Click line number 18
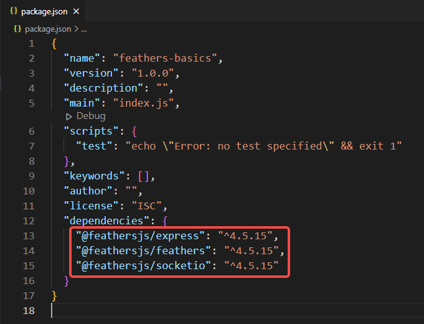This screenshot has height=324, width=424. [x=29, y=310]
